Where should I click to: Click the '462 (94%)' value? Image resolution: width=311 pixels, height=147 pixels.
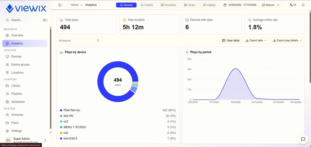point(169,110)
